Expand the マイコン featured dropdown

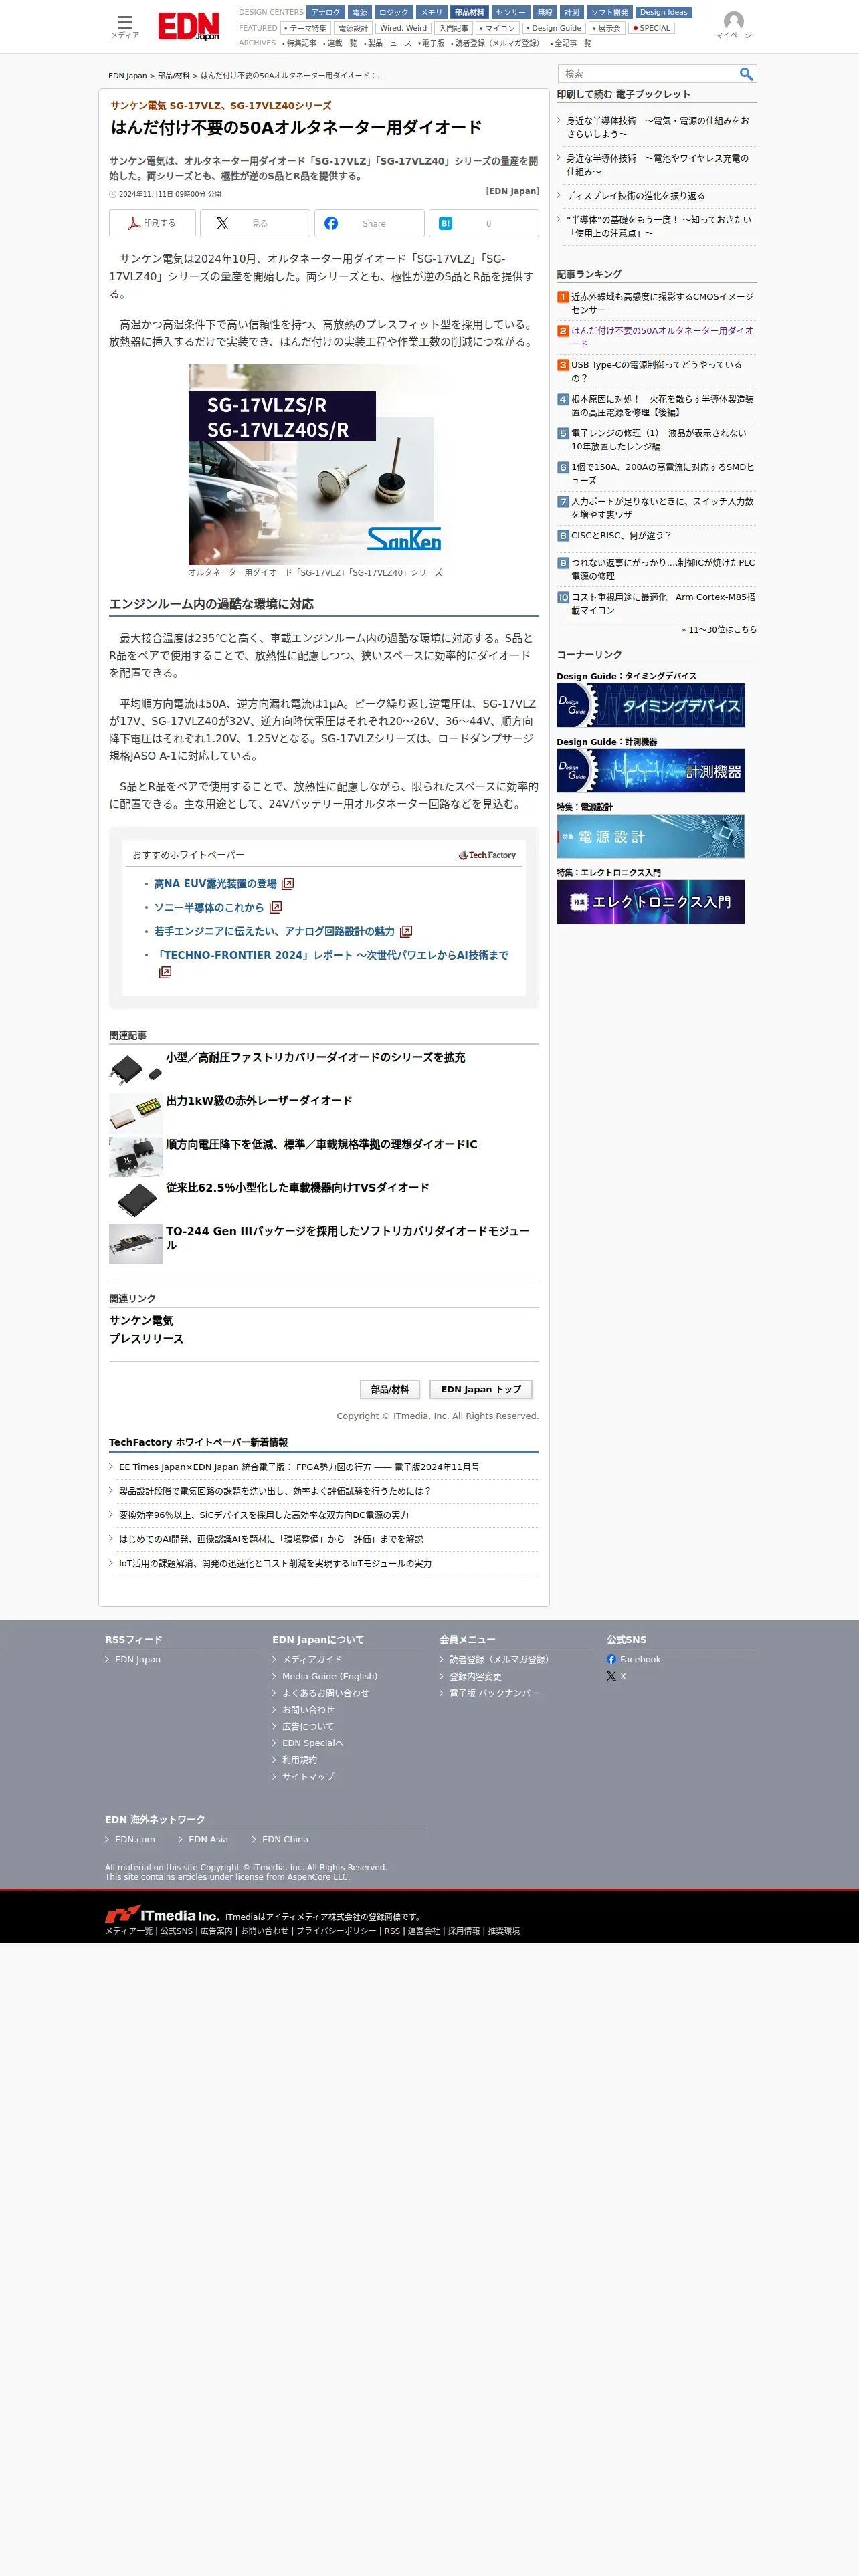497,28
